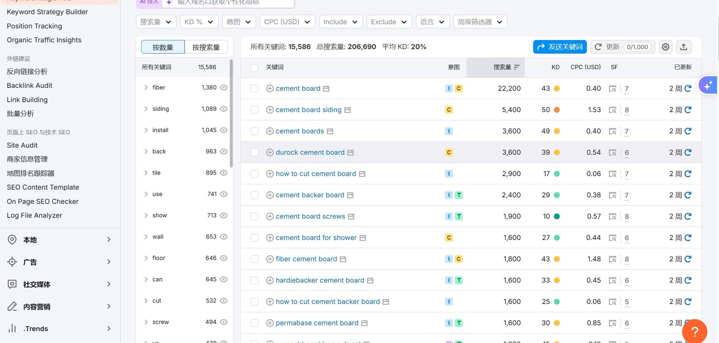
Task: Open the cement backer board keyword link
Action: point(310,195)
